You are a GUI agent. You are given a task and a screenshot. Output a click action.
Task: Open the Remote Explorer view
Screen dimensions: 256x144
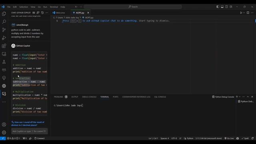click(4, 54)
